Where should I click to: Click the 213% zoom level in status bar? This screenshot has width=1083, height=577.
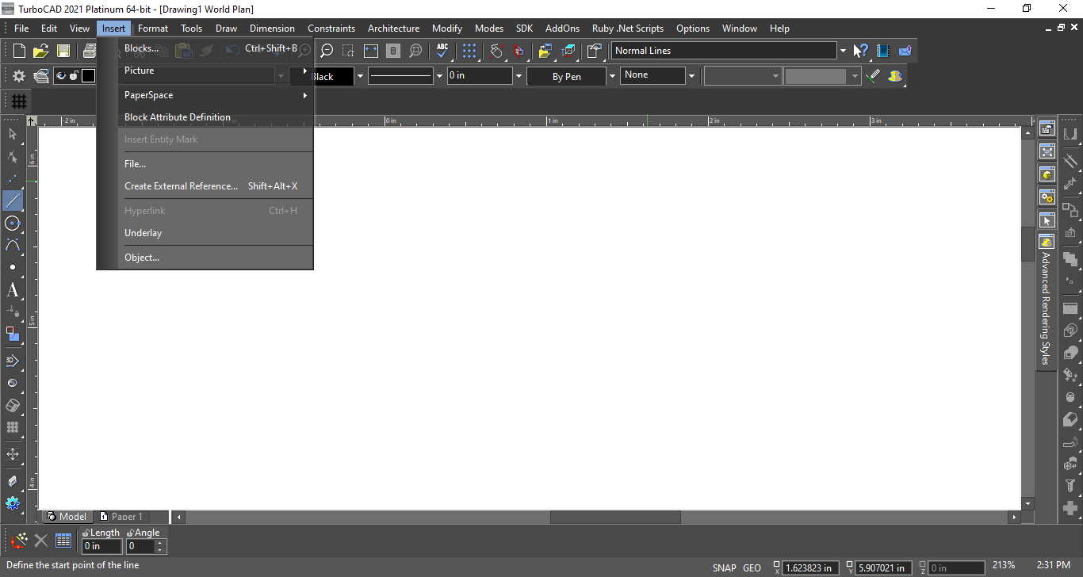coord(1003,565)
